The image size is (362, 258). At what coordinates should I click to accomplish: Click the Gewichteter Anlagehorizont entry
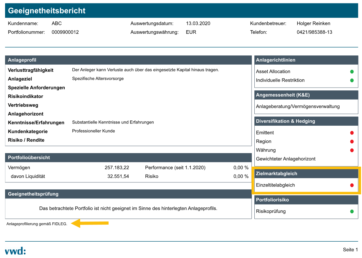pos(286,159)
